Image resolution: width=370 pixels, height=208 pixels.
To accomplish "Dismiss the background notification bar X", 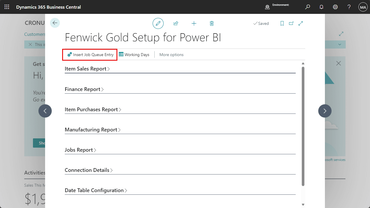I will point(30,44).
